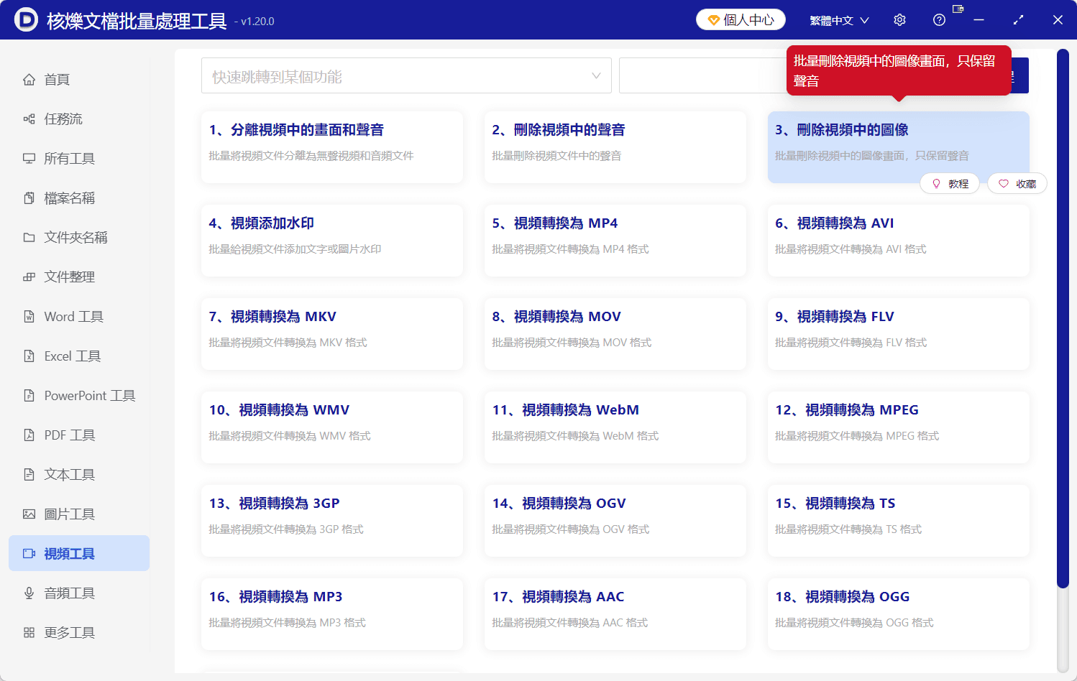Select the highlighted 視頻工具 sidebar item
Screen dimensions: 1077x681
(79, 553)
